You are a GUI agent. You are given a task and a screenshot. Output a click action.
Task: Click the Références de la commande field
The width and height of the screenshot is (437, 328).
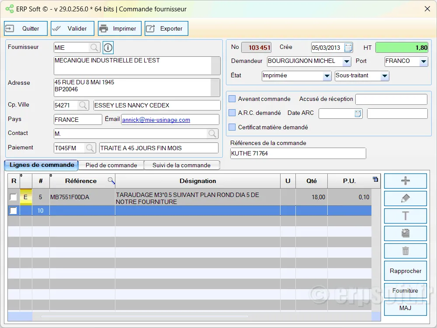tap(298, 153)
